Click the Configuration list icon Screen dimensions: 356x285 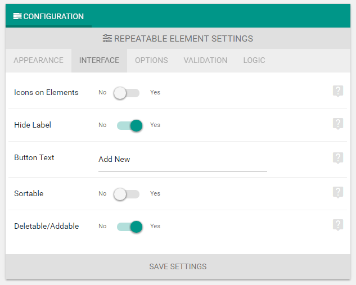click(17, 16)
